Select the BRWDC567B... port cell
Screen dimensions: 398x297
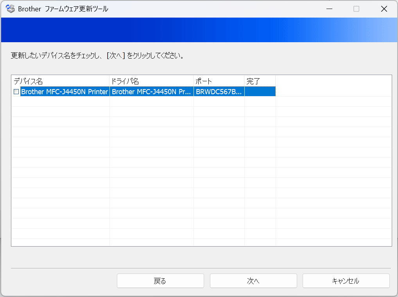(219, 91)
